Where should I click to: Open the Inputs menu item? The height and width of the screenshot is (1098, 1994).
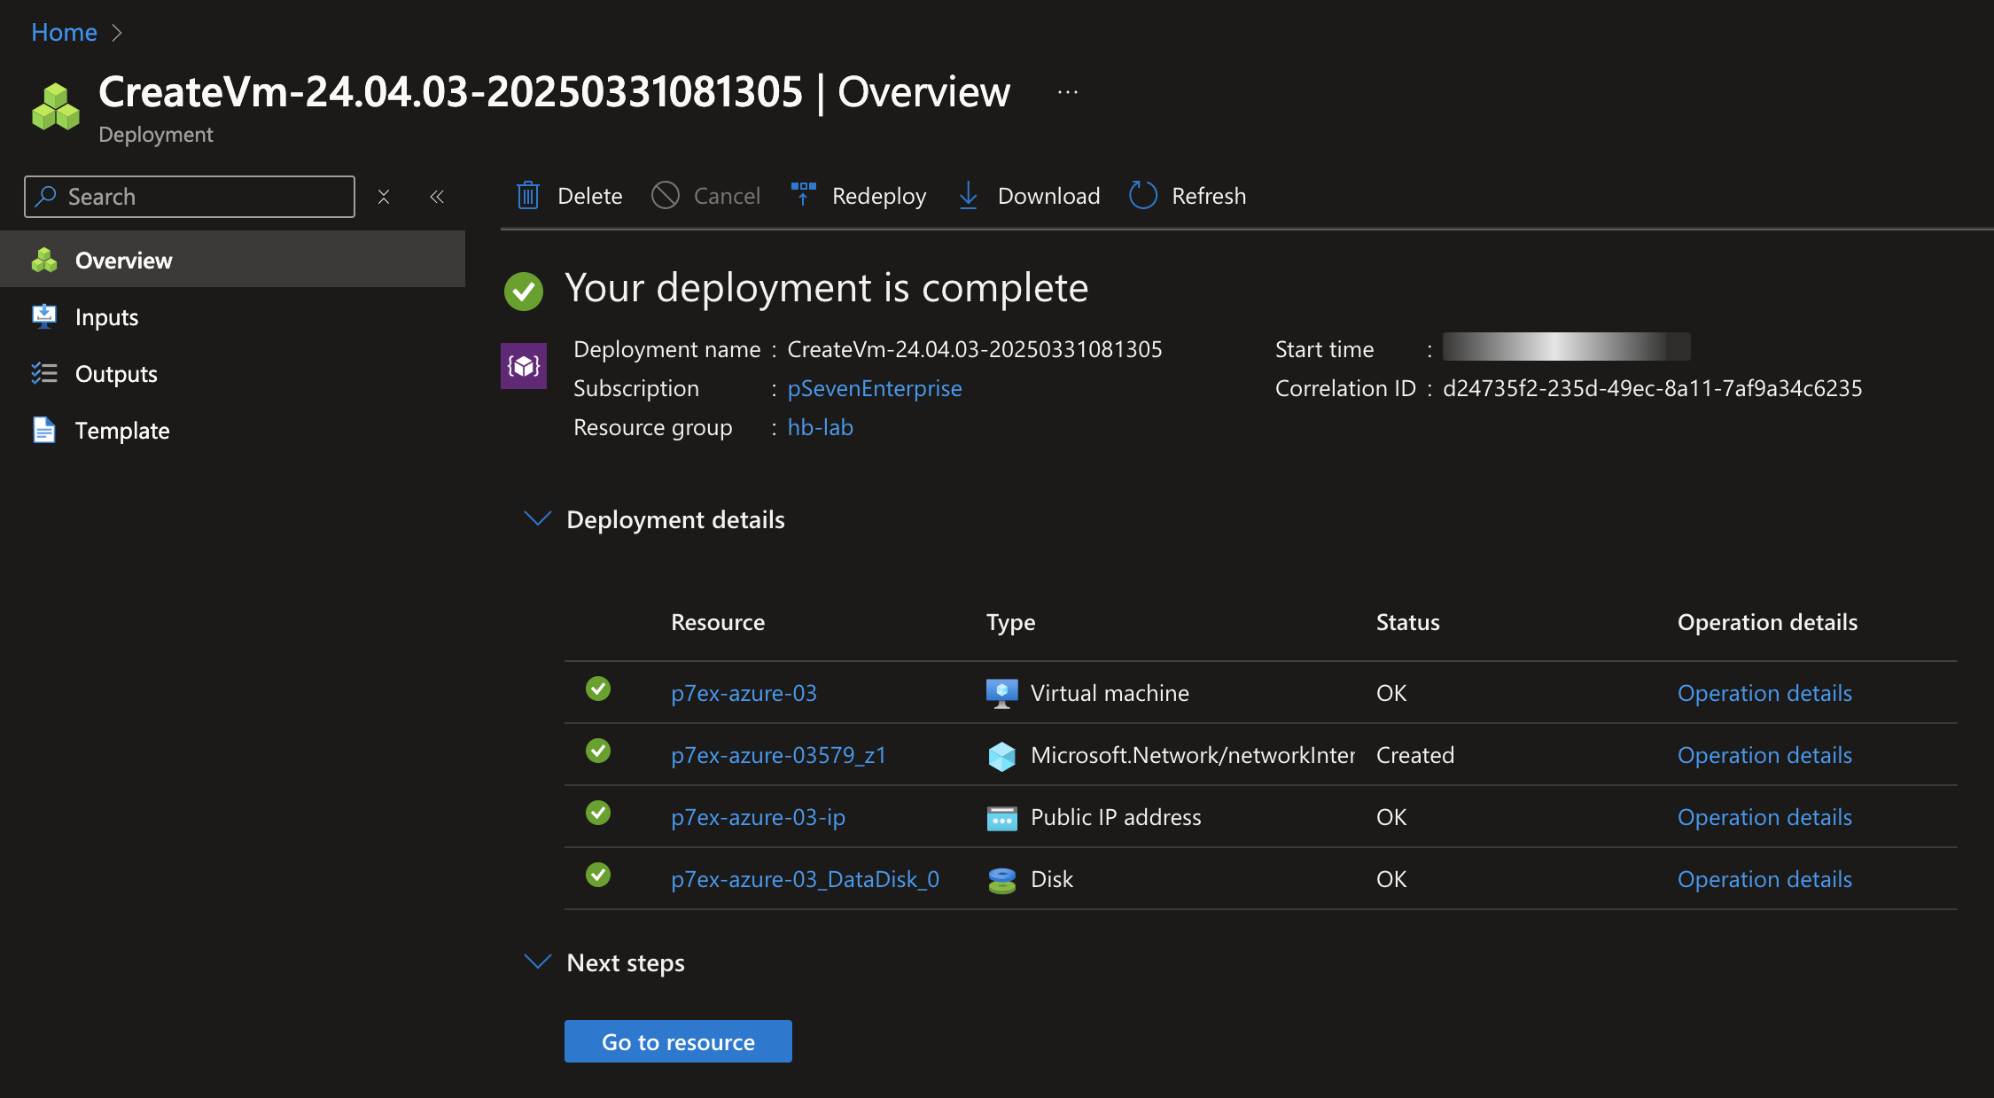[x=106, y=317]
